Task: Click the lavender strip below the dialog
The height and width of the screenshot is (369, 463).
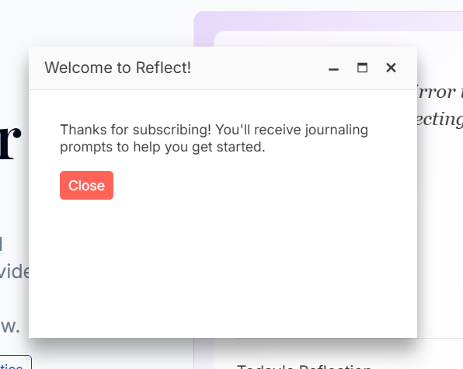Action: pyautogui.click(x=204, y=353)
